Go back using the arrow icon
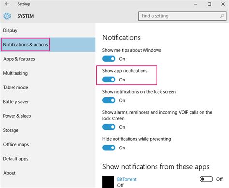 (x=7, y=4)
